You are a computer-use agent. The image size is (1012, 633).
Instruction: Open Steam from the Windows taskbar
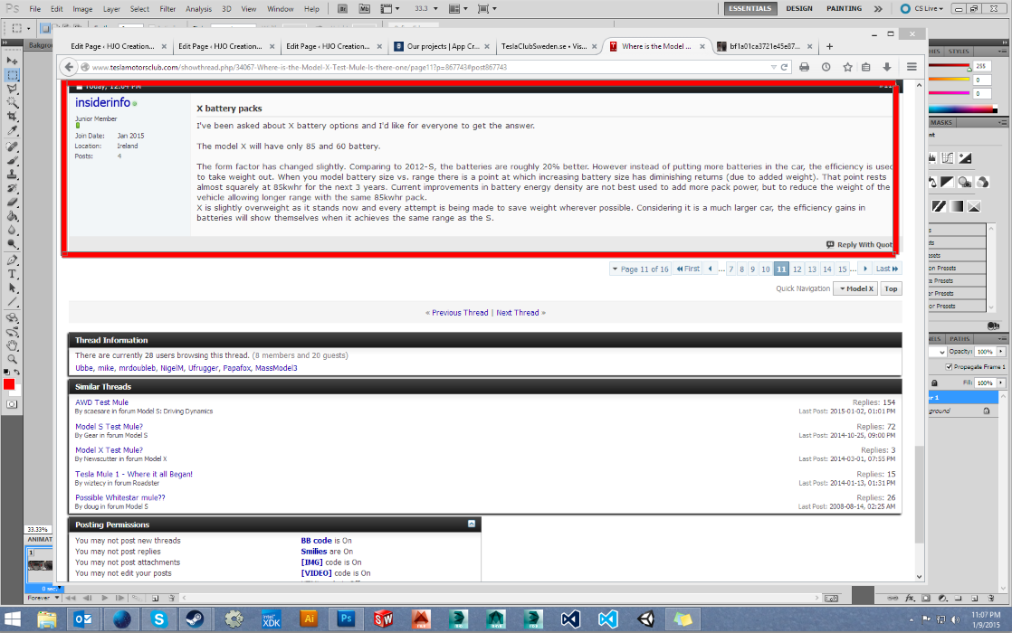point(195,619)
